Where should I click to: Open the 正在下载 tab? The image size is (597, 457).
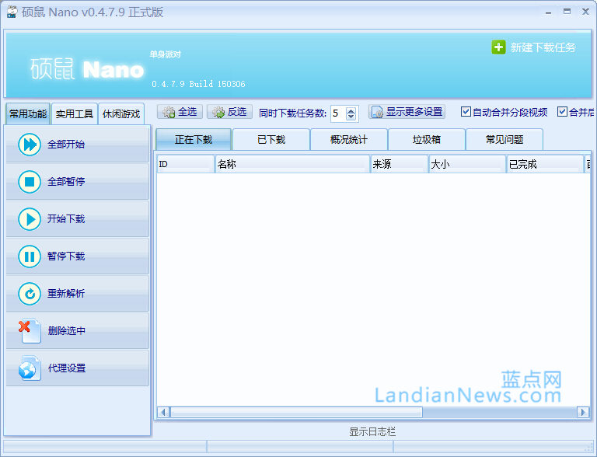tap(194, 140)
